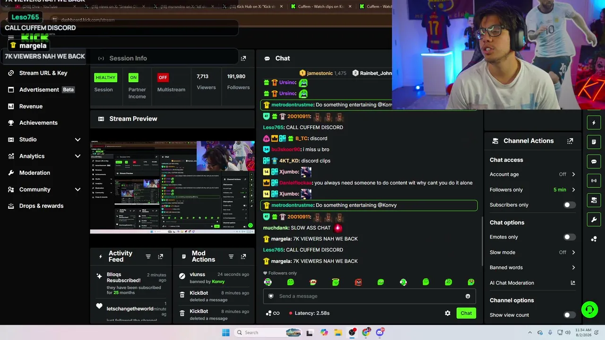Click the three-dot cluster icon in right rail

(x=594, y=239)
